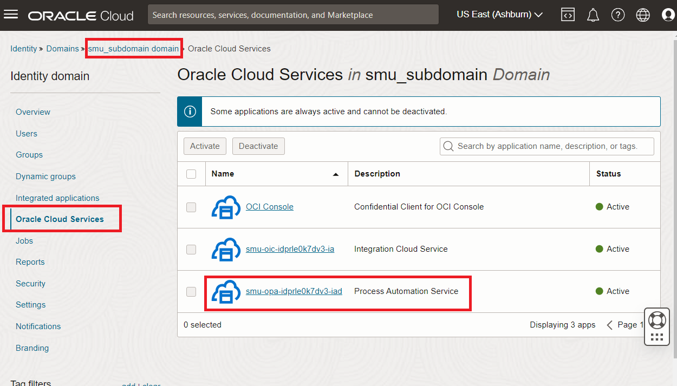Open the language globe icon
This screenshot has height=386, width=677.
642,15
